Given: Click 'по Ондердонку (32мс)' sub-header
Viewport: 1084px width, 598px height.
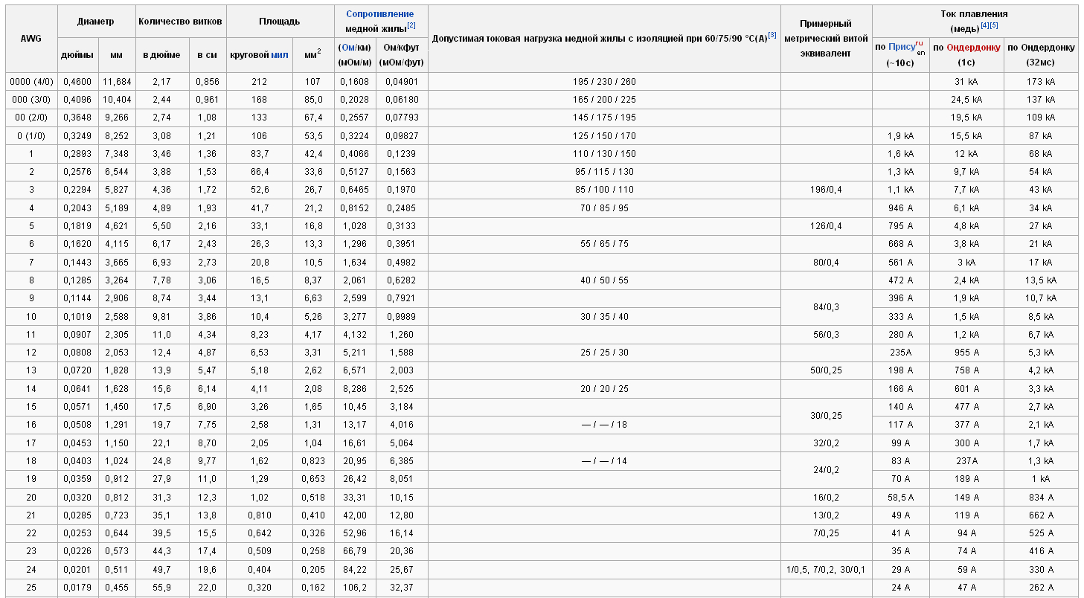Looking at the screenshot, I should tap(1041, 54).
